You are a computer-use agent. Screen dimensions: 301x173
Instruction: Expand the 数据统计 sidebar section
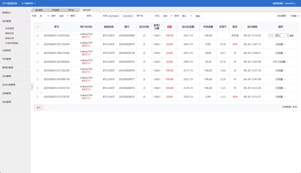pos(15,13)
